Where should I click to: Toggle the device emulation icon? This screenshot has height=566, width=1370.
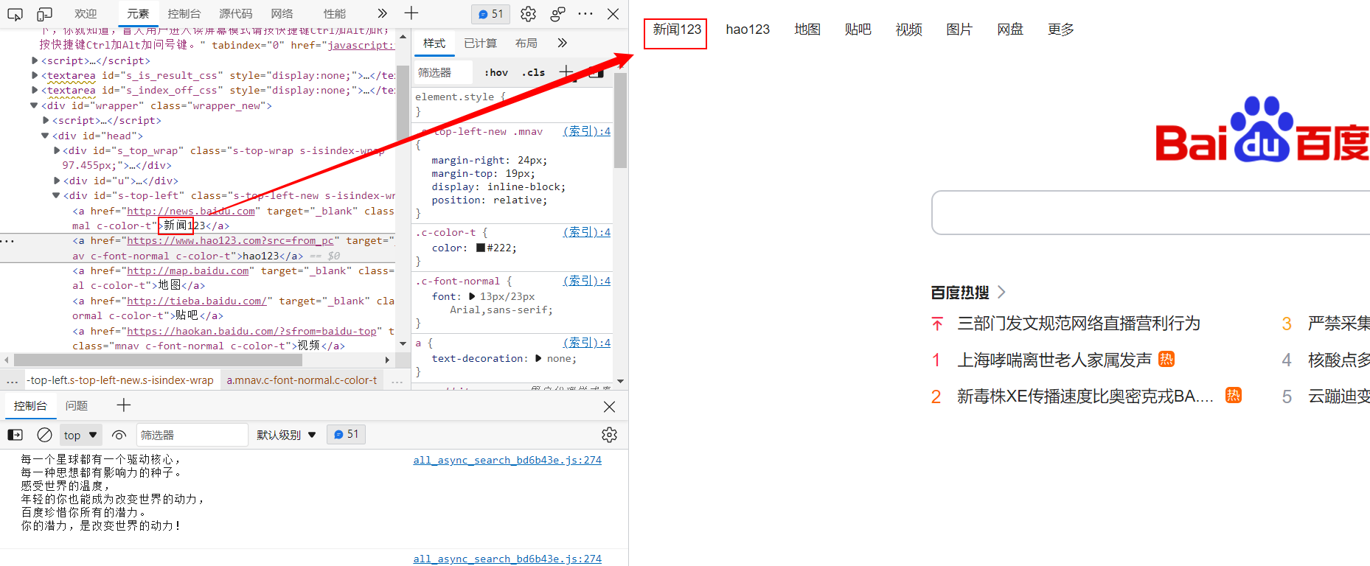tap(45, 14)
